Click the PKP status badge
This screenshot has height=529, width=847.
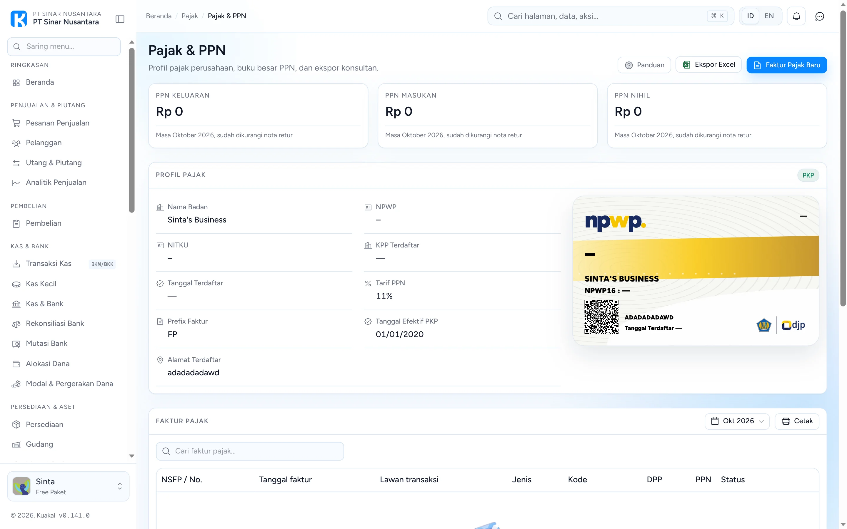808,175
